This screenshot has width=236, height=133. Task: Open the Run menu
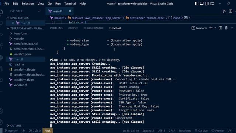pos(58,4)
